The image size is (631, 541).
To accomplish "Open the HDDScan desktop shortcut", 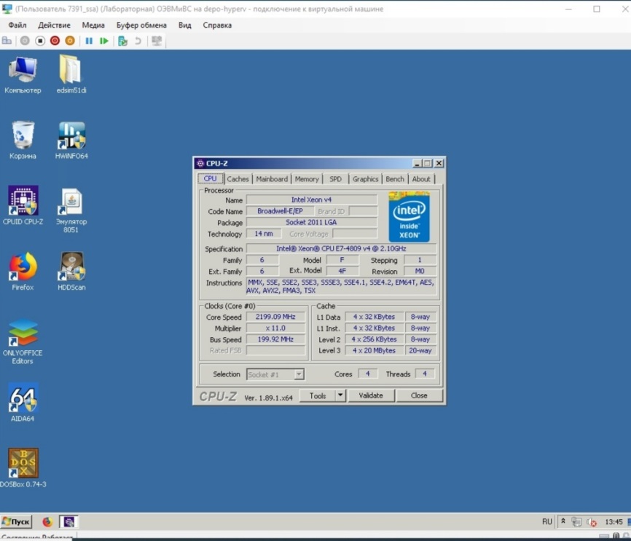I will 71,271.
